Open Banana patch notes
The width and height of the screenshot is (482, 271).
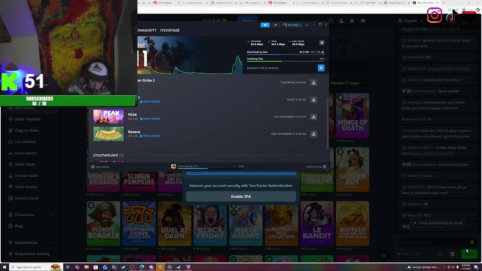[150, 136]
